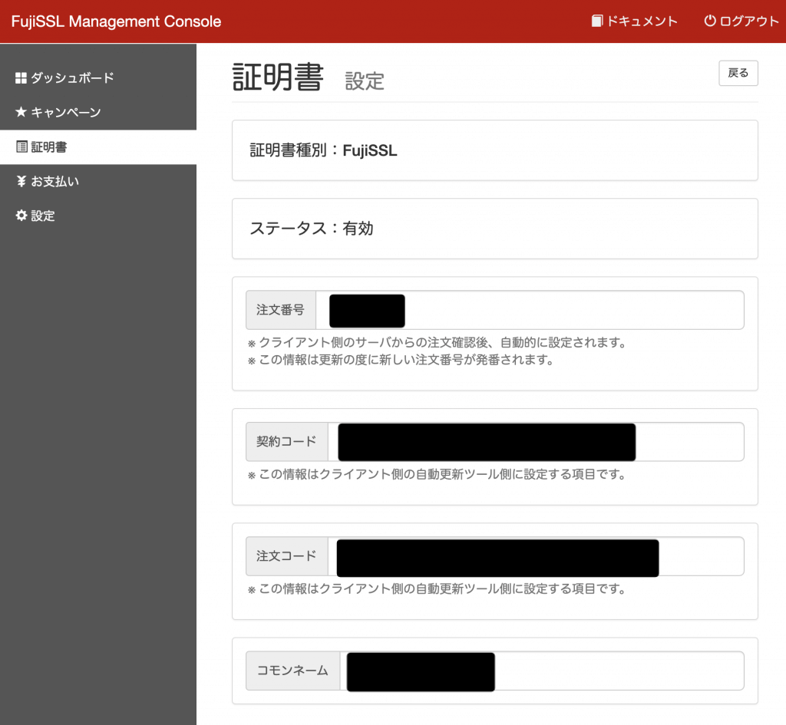Click note about 新しい注文番号が発番されます
The height and width of the screenshot is (725, 786).
click(401, 360)
